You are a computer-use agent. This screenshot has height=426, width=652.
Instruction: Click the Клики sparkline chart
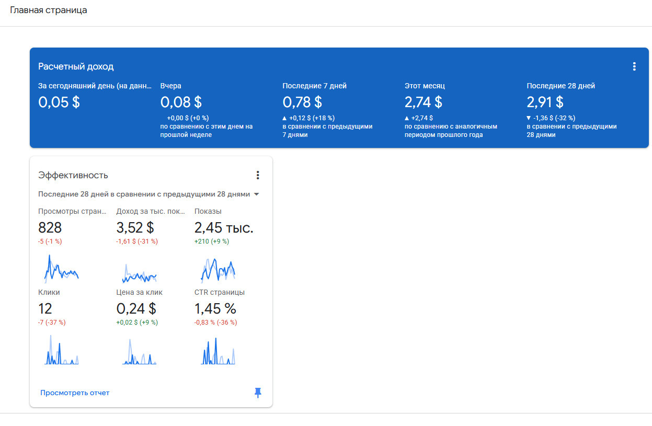(61, 351)
